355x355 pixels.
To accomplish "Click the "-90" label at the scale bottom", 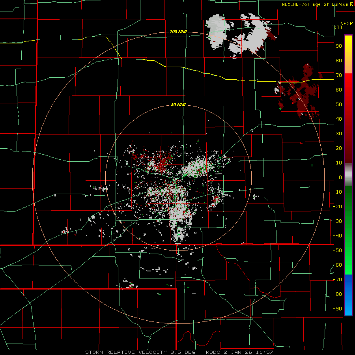I will [337, 309].
